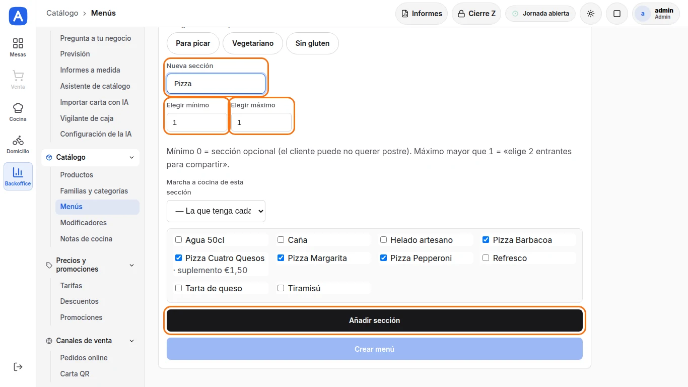Open the Domicilio delivery section
The image size is (688, 387).
pyautogui.click(x=18, y=144)
